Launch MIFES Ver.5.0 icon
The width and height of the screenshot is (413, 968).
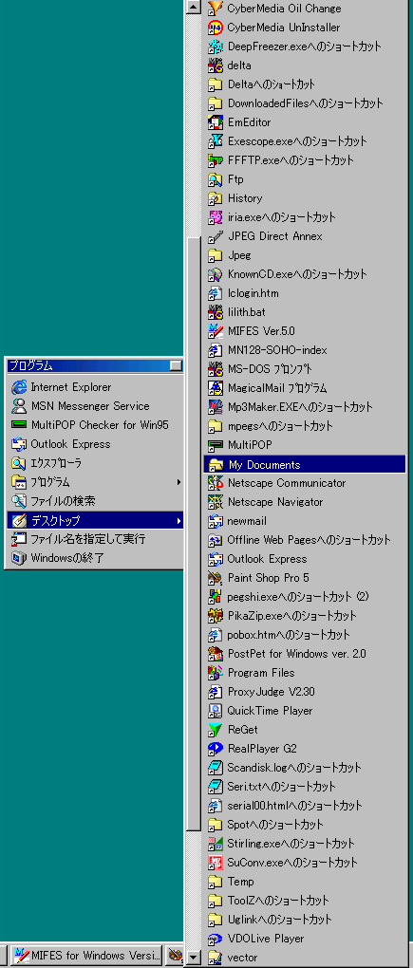pyautogui.click(x=215, y=331)
